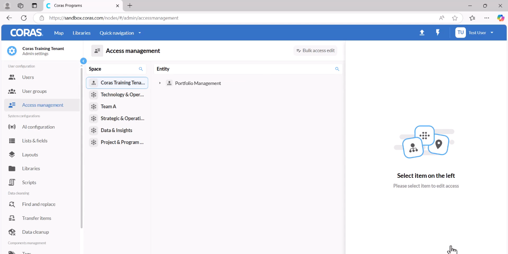
Task: Open the Test User account dropdown arrow
Action: pyautogui.click(x=492, y=33)
